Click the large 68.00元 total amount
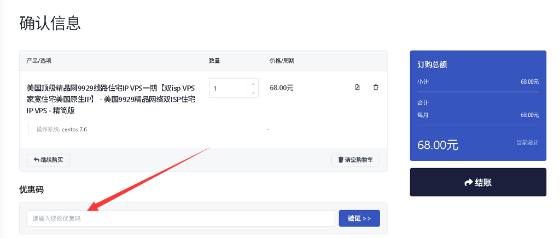Image resolution: width=560 pixels, height=238 pixels. pos(437,145)
